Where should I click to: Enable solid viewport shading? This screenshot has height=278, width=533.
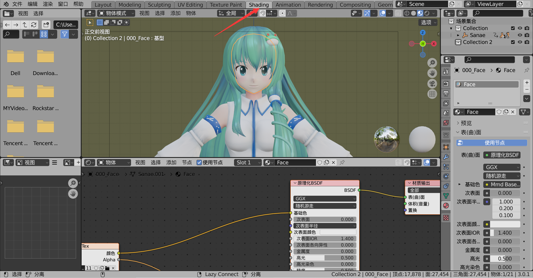click(x=413, y=13)
